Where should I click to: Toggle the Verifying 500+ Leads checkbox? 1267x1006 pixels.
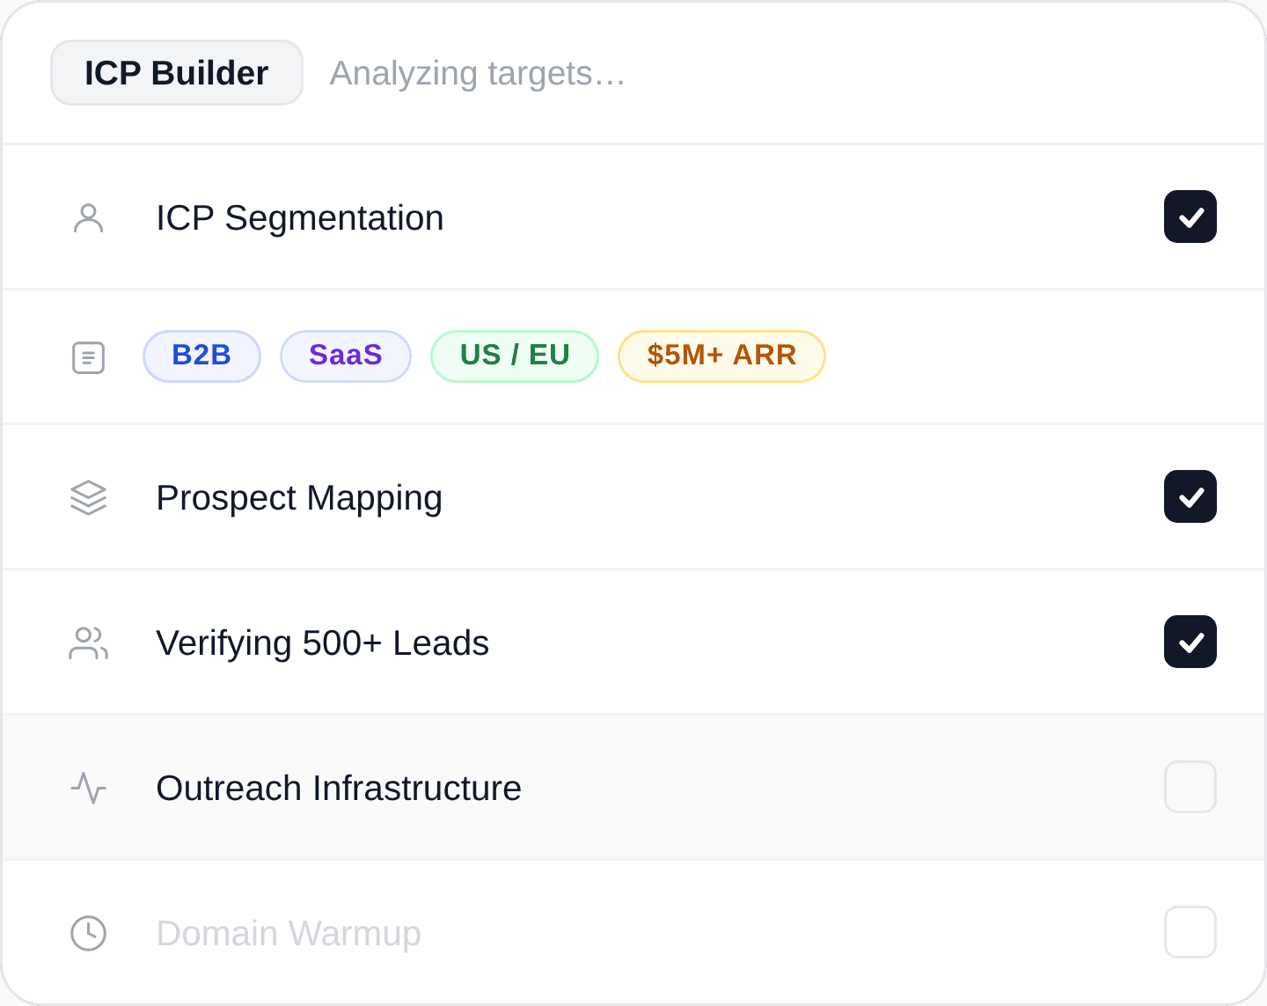click(x=1190, y=642)
